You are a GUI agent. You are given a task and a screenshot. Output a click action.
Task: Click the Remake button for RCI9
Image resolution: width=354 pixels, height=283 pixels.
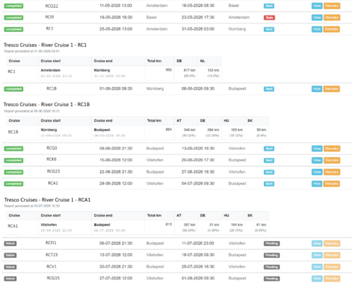click(332, 18)
